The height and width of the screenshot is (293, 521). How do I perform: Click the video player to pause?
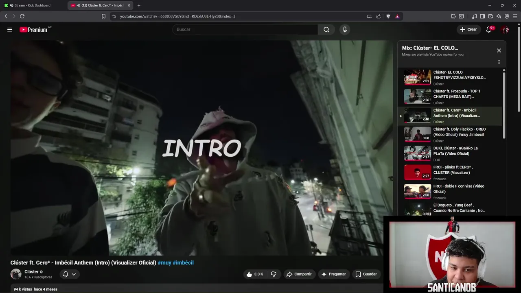tap(201, 148)
